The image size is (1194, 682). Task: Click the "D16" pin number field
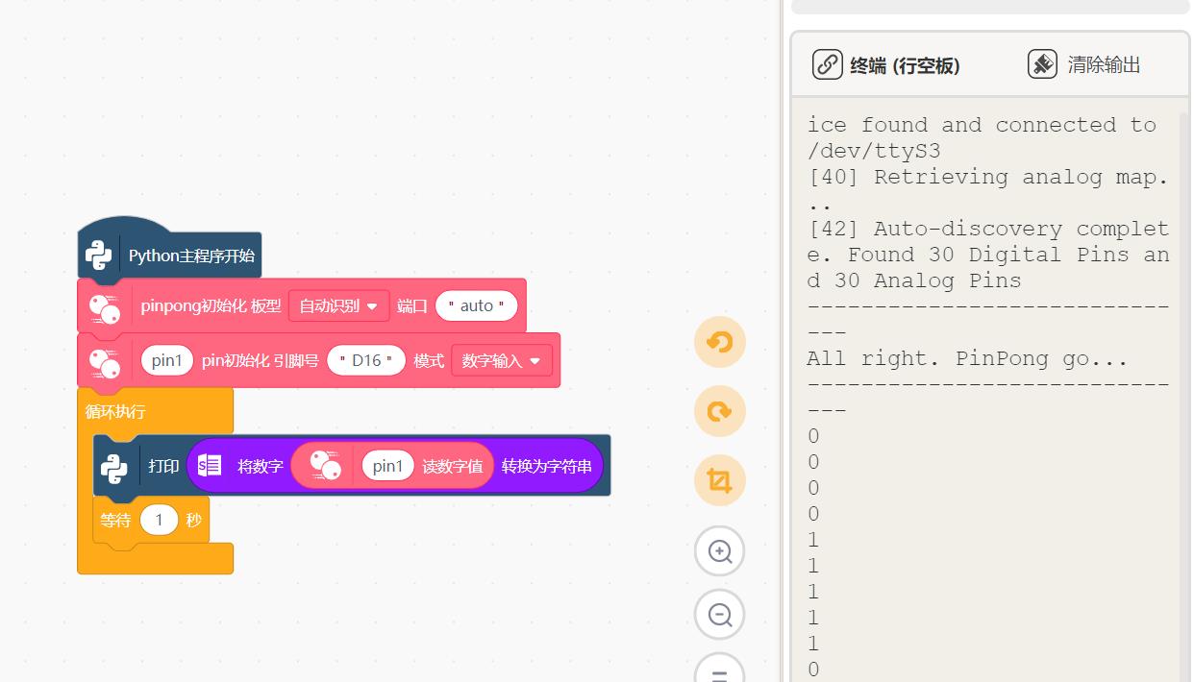tap(365, 360)
